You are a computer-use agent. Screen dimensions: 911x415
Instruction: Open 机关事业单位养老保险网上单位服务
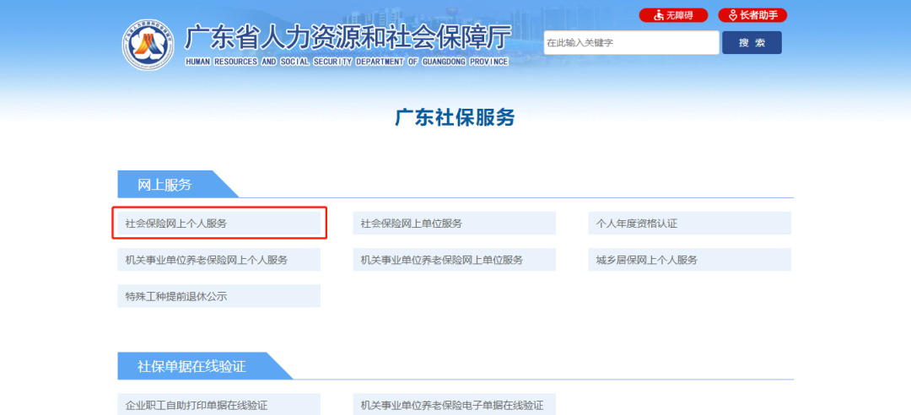pyautogui.click(x=454, y=260)
